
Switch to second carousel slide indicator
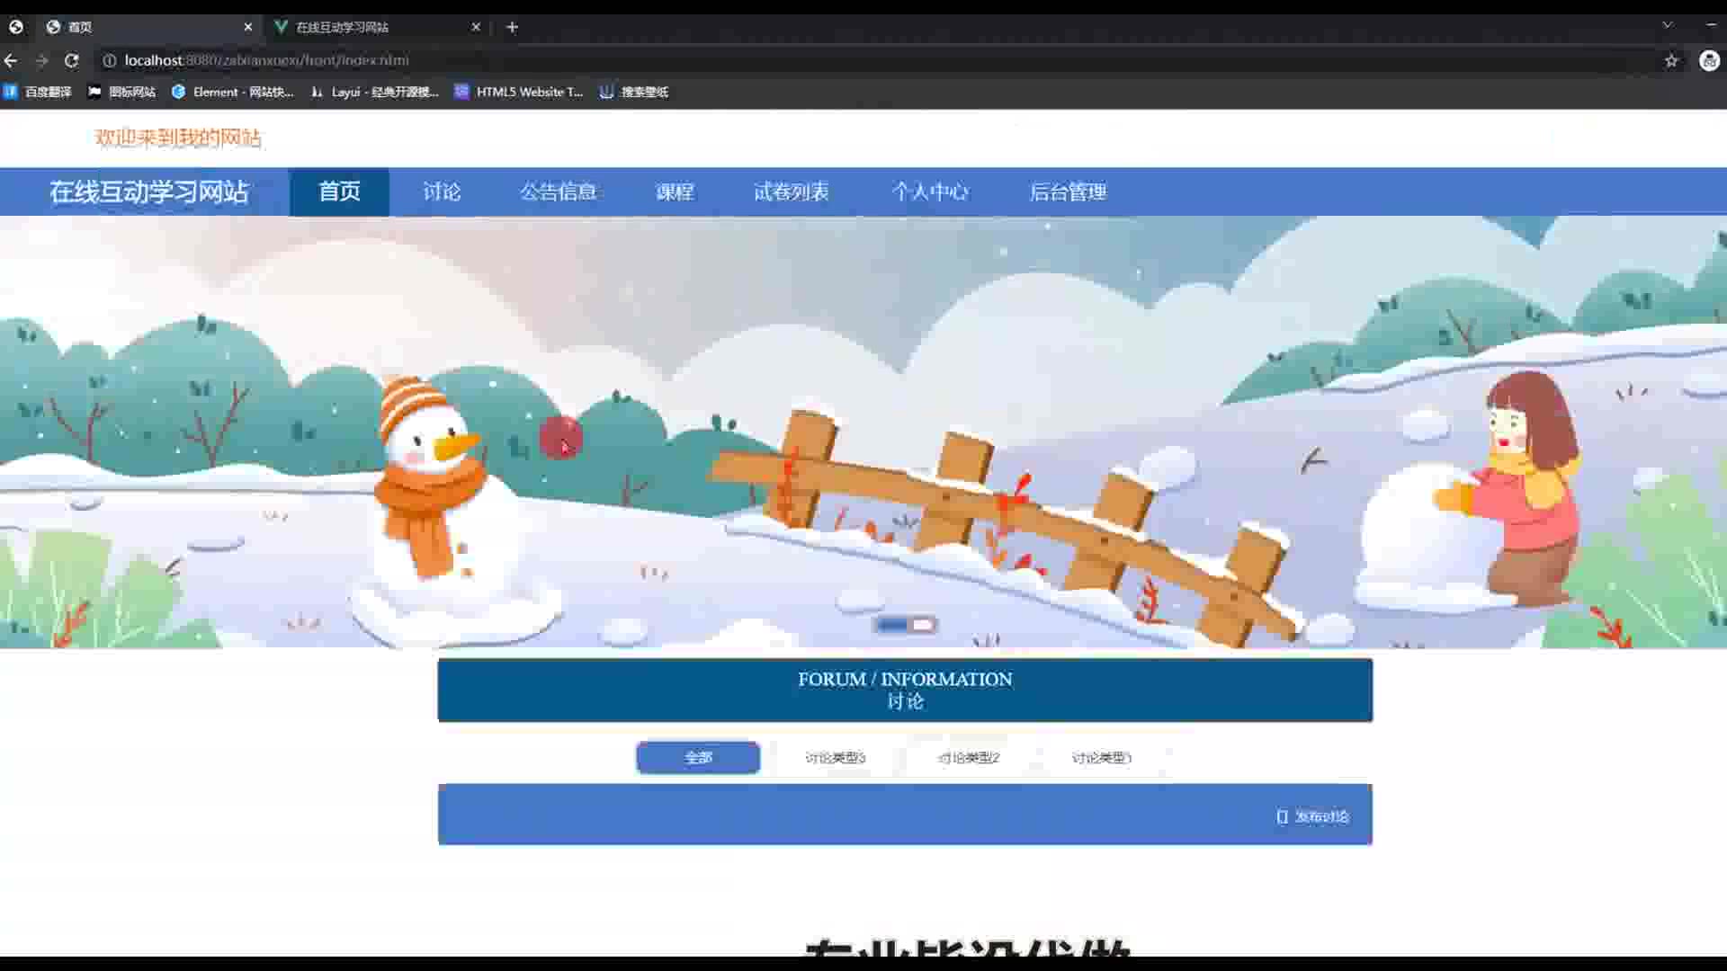[923, 625]
